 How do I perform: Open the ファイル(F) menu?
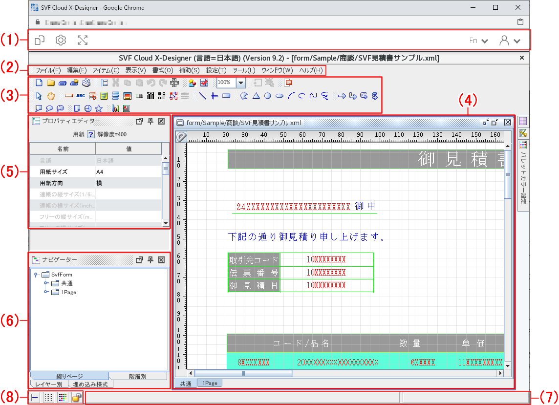click(x=48, y=70)
